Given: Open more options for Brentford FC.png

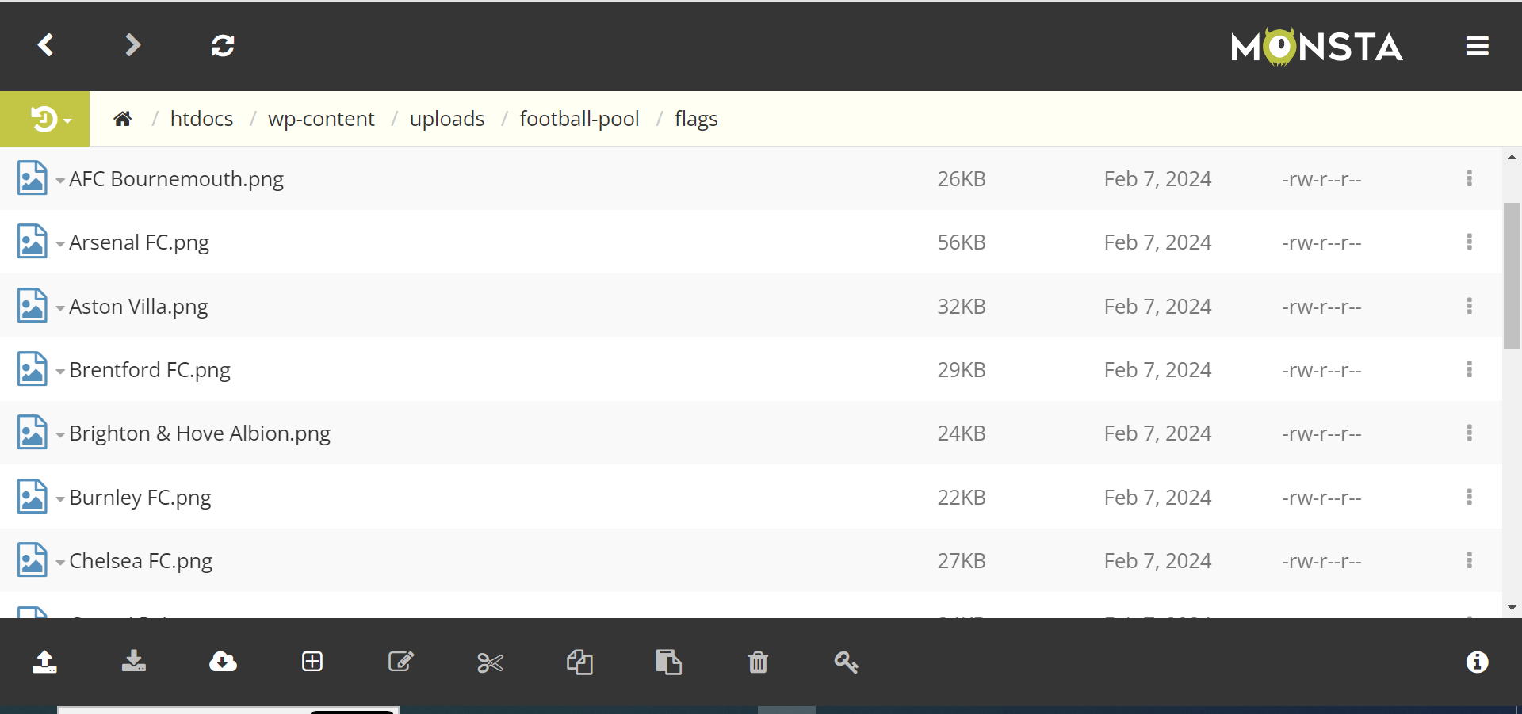Looking at the screenshot, I should 1469,369.
